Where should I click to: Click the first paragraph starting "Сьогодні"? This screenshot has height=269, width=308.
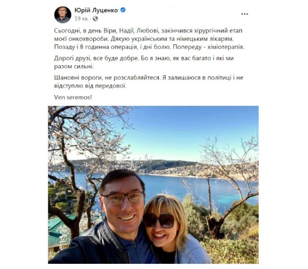coord(149,39)
